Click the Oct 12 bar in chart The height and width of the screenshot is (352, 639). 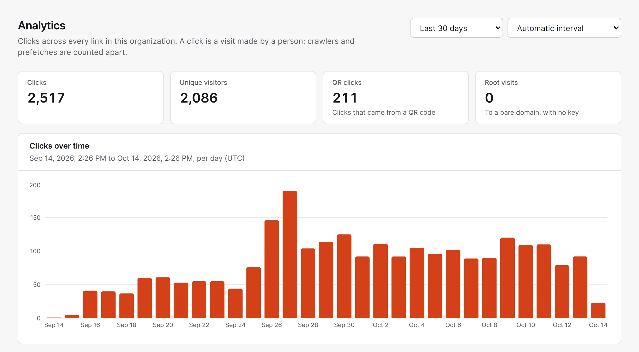[562, 292]
